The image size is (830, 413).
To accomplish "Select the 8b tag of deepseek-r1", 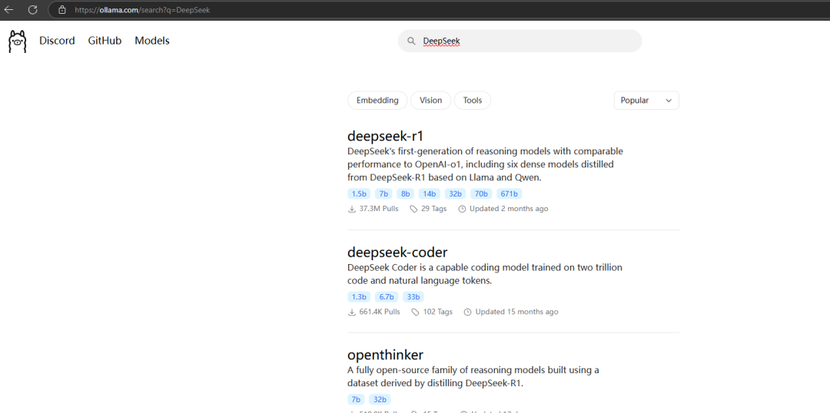I will click(404, 194).
